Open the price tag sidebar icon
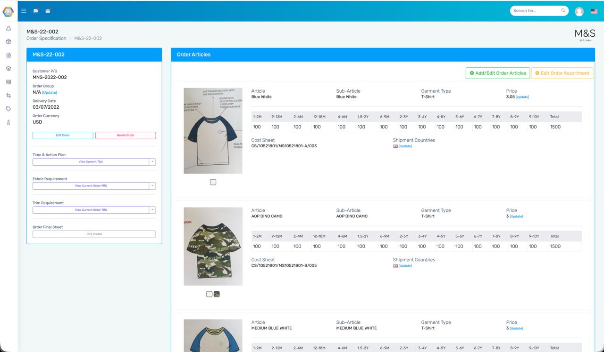604x352 pixels. click(x=8, y=109)
